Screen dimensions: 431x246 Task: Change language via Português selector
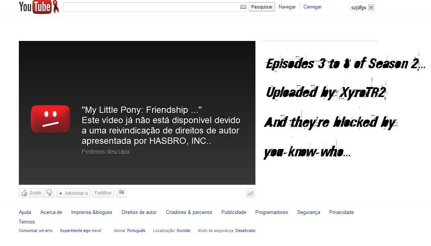coord(136,231)
